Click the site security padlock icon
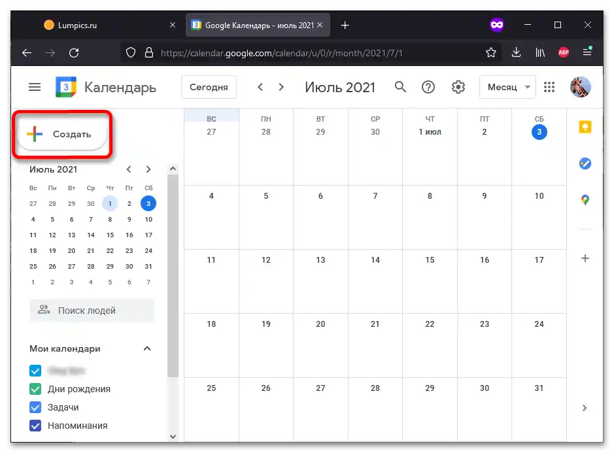614x453 pixels. point(149,52)
